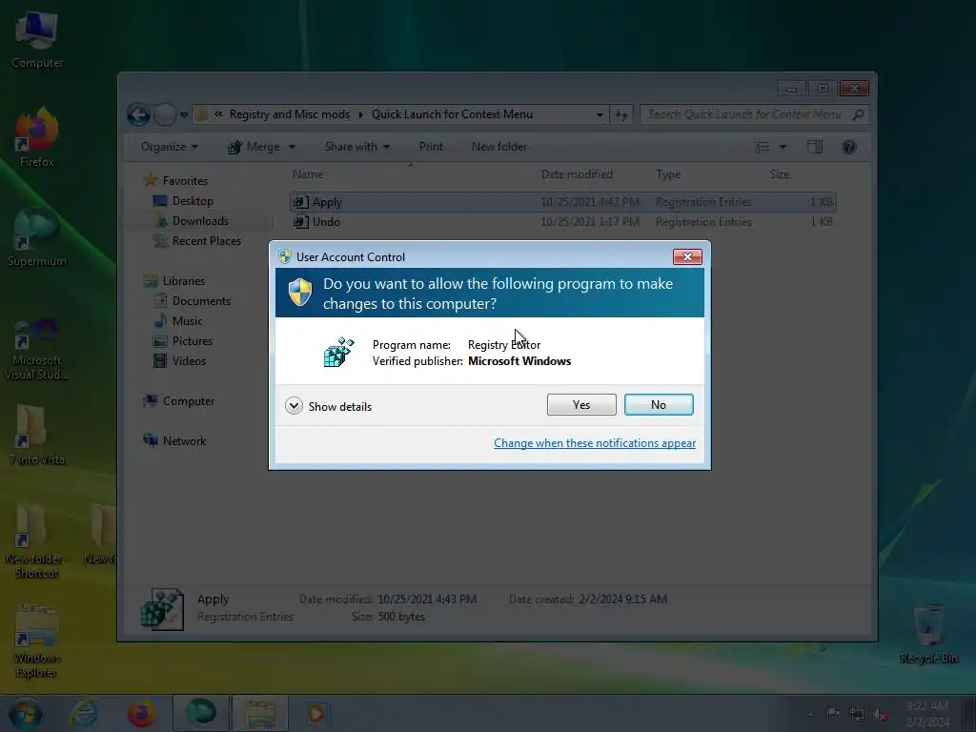Click Yes in User Account Control dialog
976x732 pixels.
click(x=581, y=404)
